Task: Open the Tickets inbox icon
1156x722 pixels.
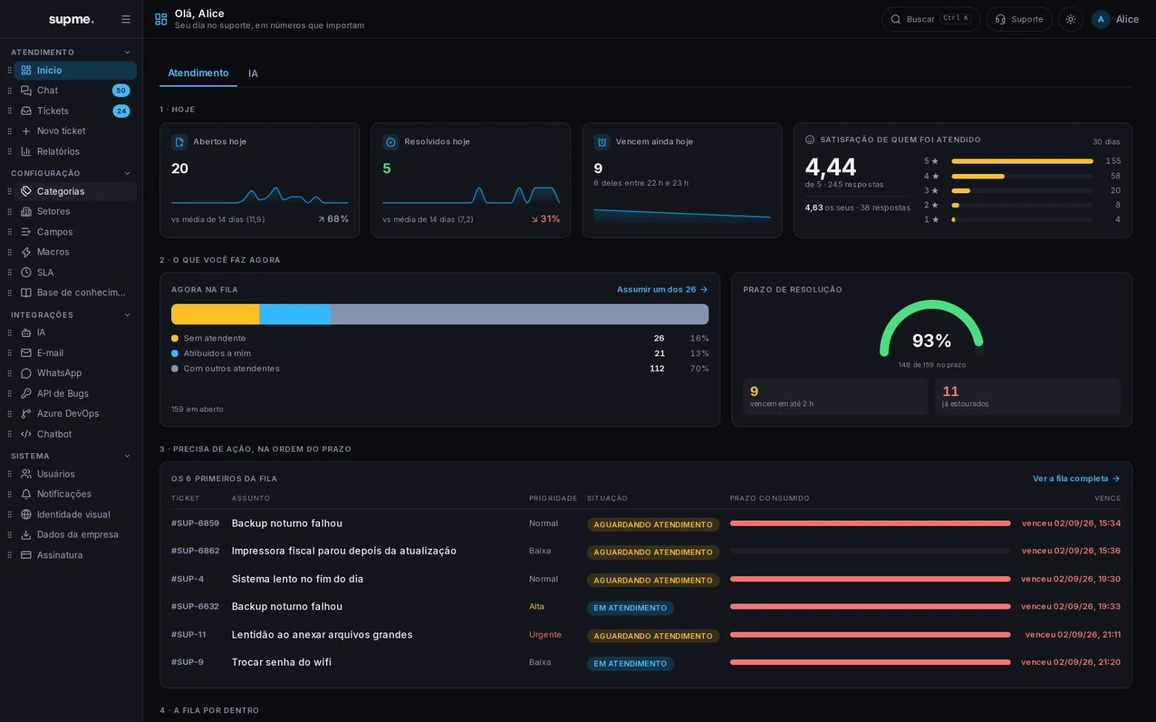Action: tap(26, 111)
